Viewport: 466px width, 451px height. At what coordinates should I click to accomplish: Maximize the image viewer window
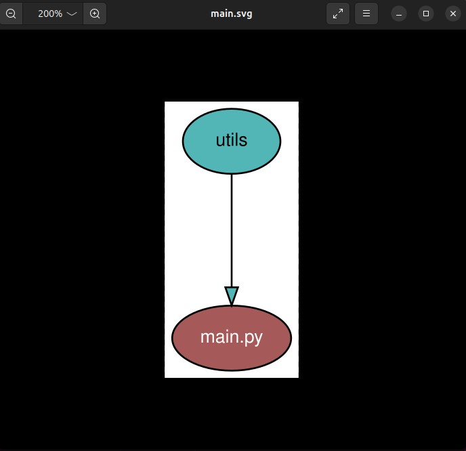(x=426, y=14)
